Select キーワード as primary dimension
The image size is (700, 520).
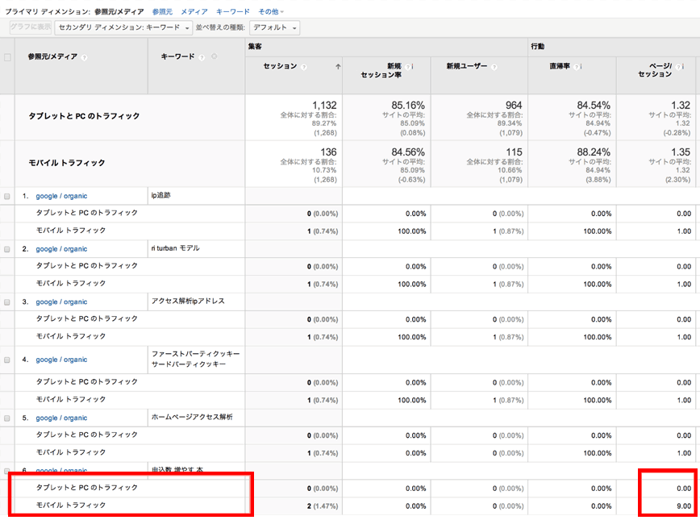(232, 12)
